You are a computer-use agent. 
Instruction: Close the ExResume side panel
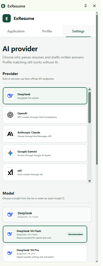coord(94,6)
